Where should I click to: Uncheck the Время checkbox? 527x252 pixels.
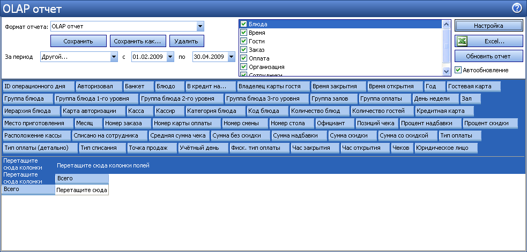(244, 33)
